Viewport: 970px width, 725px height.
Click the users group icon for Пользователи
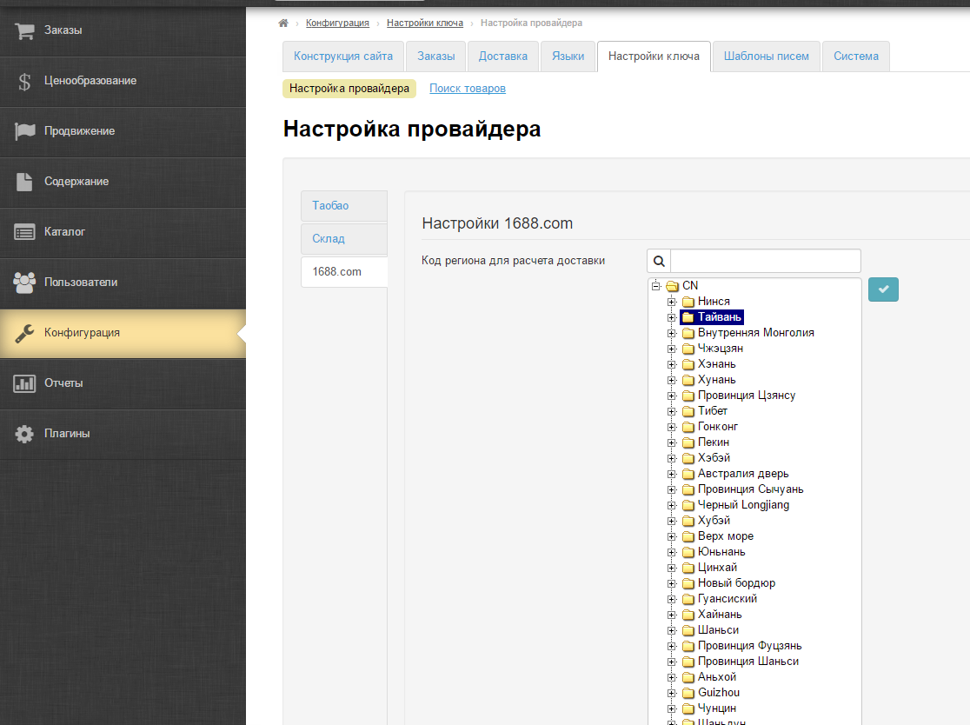pyautogui.click(x=24, y=282)
